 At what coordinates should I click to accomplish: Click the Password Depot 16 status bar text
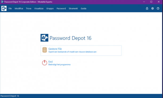[x=10, y=96]
